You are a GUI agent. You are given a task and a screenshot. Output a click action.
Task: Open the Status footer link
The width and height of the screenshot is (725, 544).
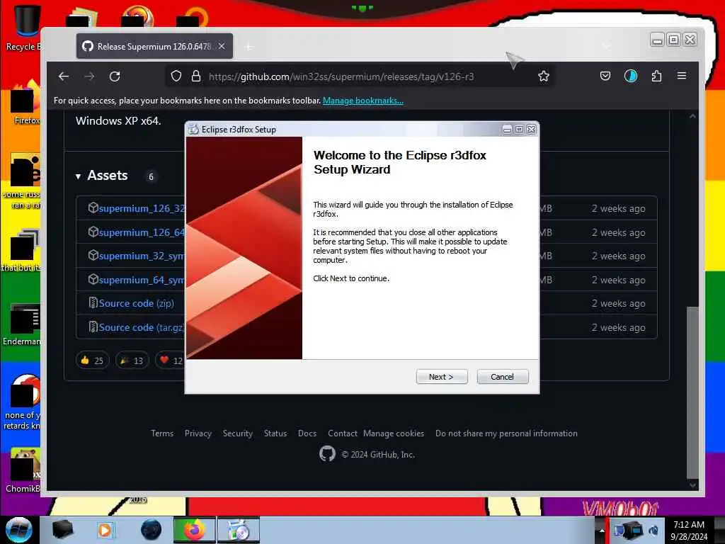click(275, 433)
